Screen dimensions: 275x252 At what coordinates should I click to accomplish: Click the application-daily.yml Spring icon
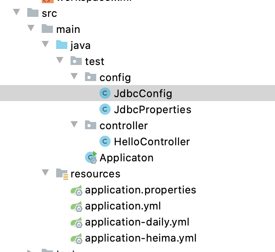77,222
